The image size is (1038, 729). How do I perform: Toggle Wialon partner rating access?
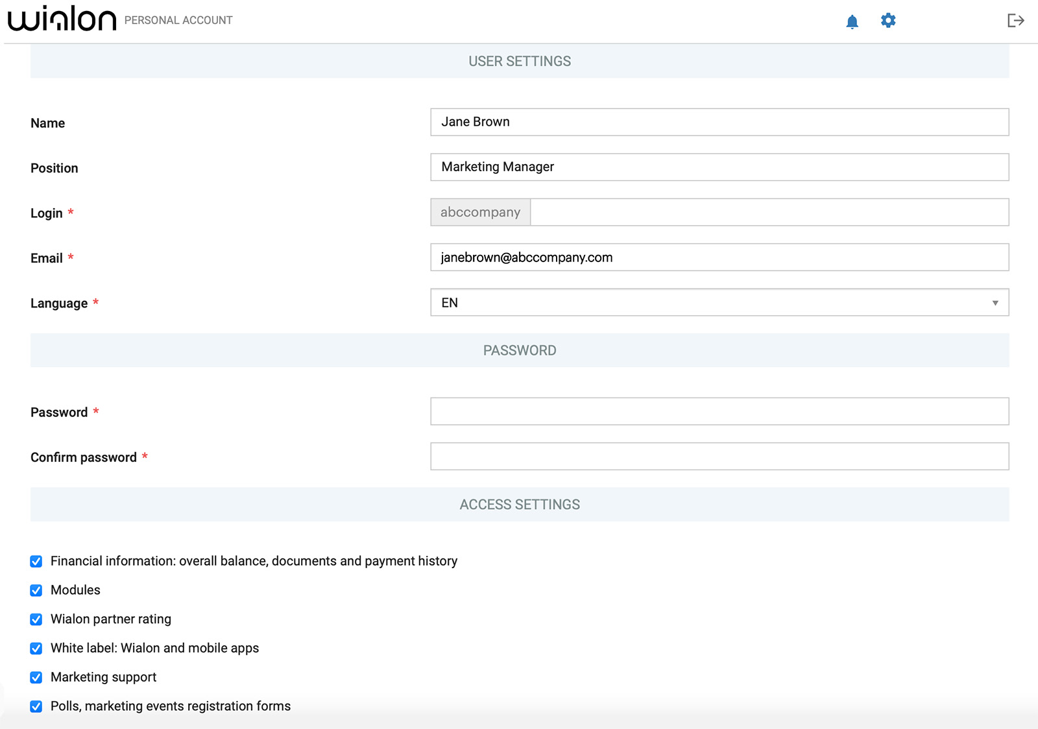36,619
